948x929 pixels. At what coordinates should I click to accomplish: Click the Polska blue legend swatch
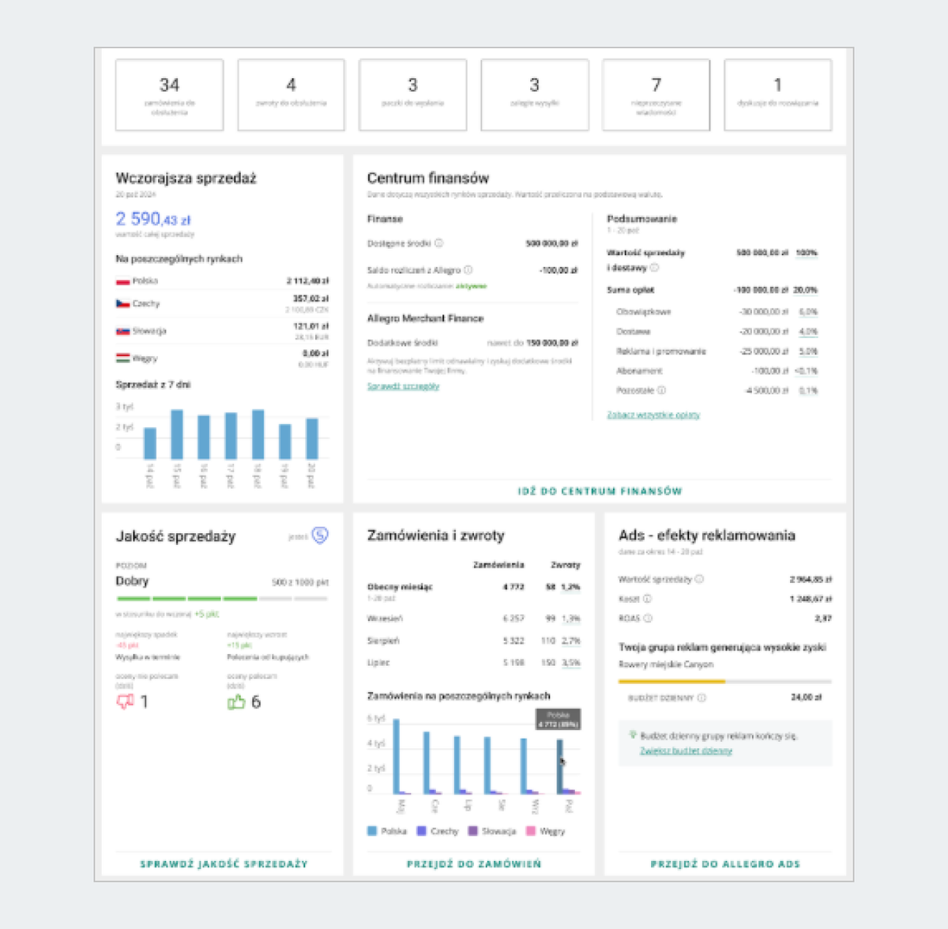(x=372, y=831)
